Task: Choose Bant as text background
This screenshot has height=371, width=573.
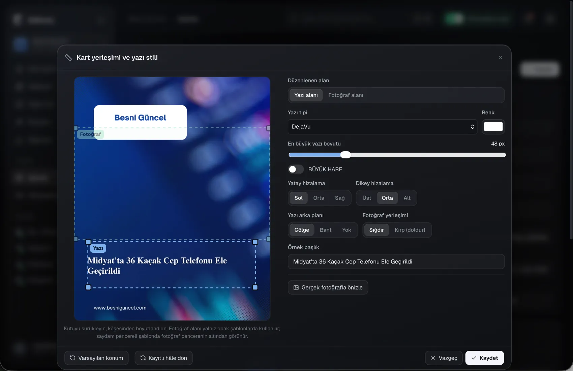Action: click(x=326, y=230)
